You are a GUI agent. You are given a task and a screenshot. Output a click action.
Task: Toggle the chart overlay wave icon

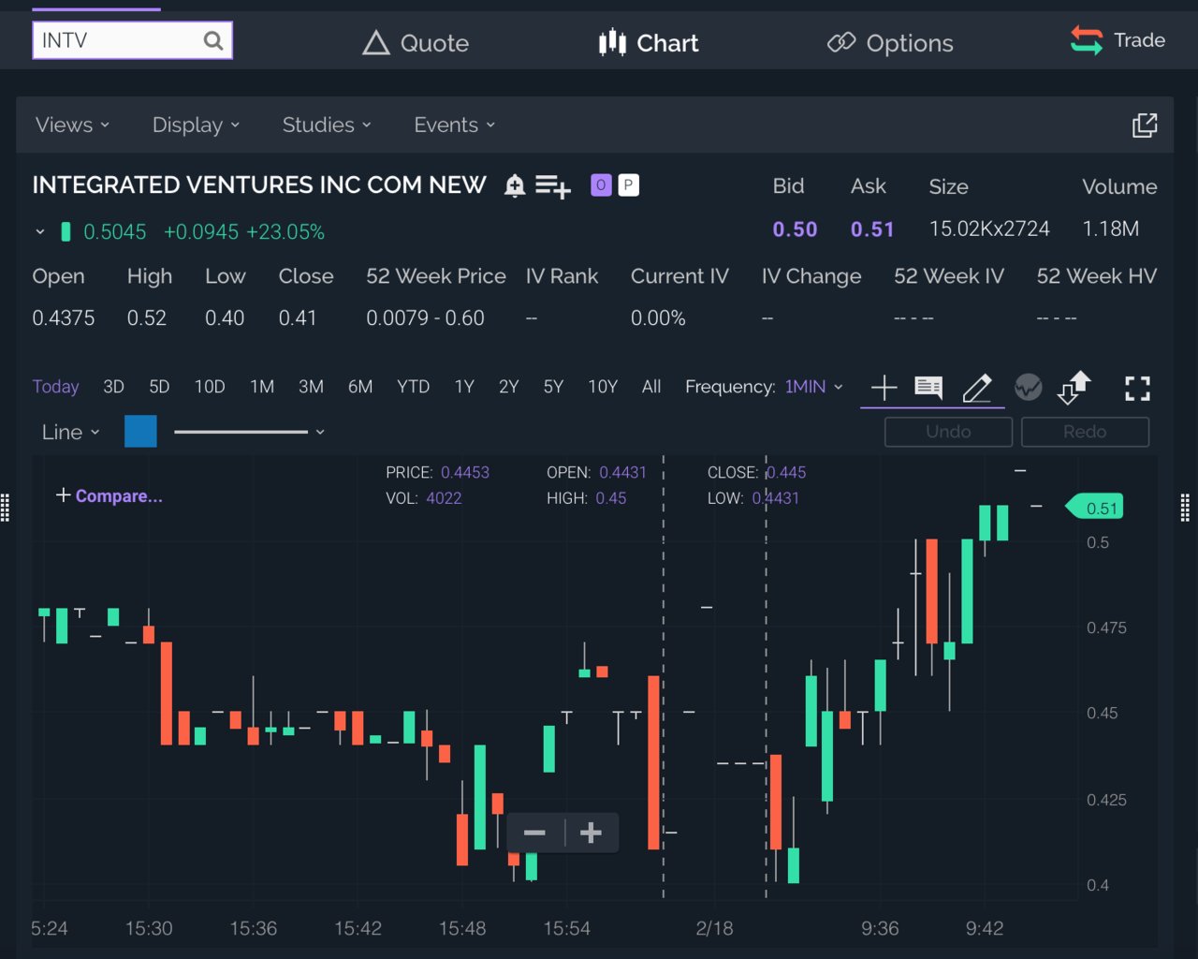coord(1029,387)
